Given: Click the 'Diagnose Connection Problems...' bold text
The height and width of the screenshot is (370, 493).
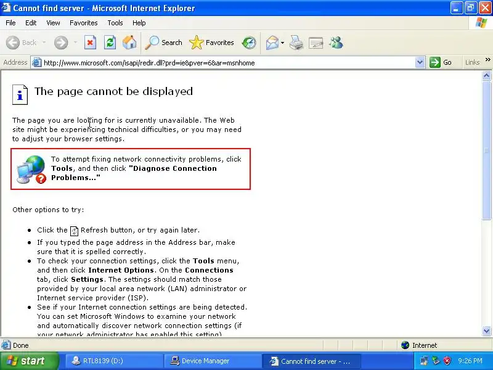Looking at the screenshot, I should point(134,173).
